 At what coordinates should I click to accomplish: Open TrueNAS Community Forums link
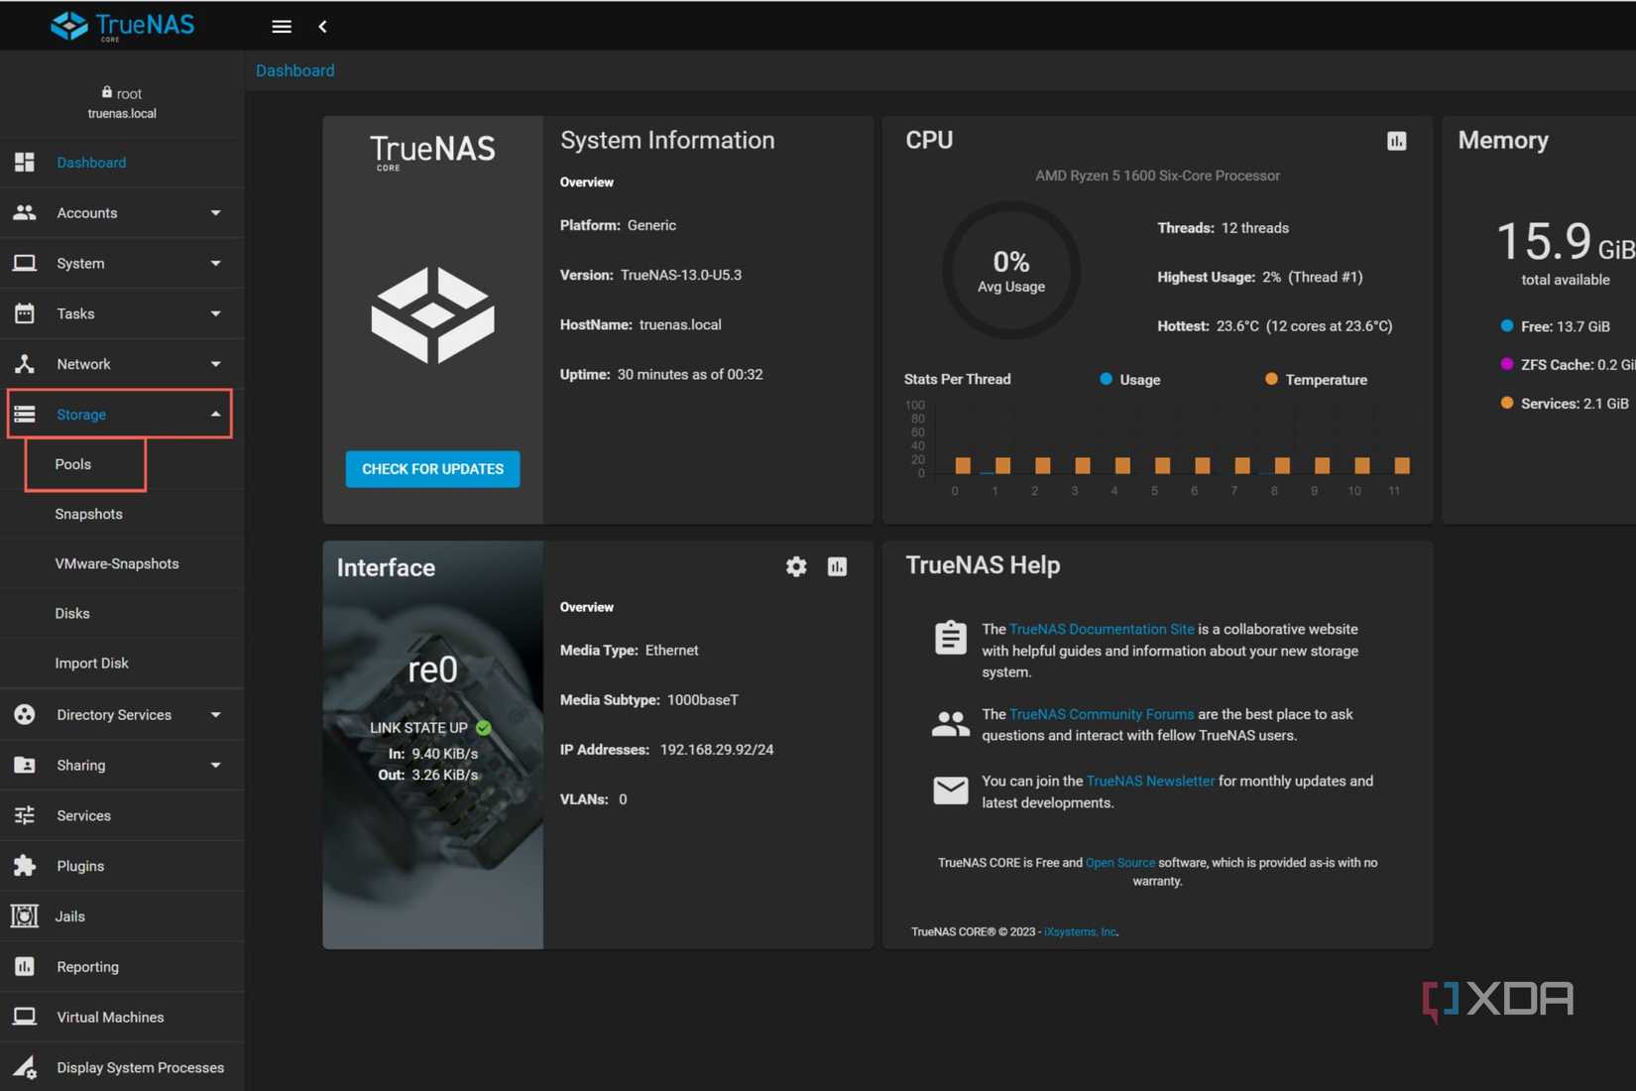click(1101, 714)
